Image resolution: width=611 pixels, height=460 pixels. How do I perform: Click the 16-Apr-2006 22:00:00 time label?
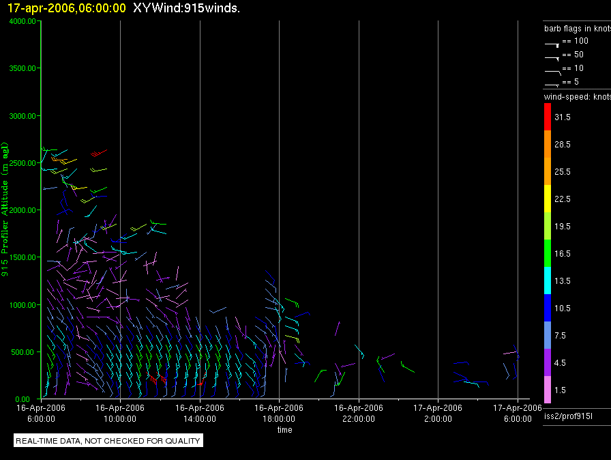(x=359, y=413)
